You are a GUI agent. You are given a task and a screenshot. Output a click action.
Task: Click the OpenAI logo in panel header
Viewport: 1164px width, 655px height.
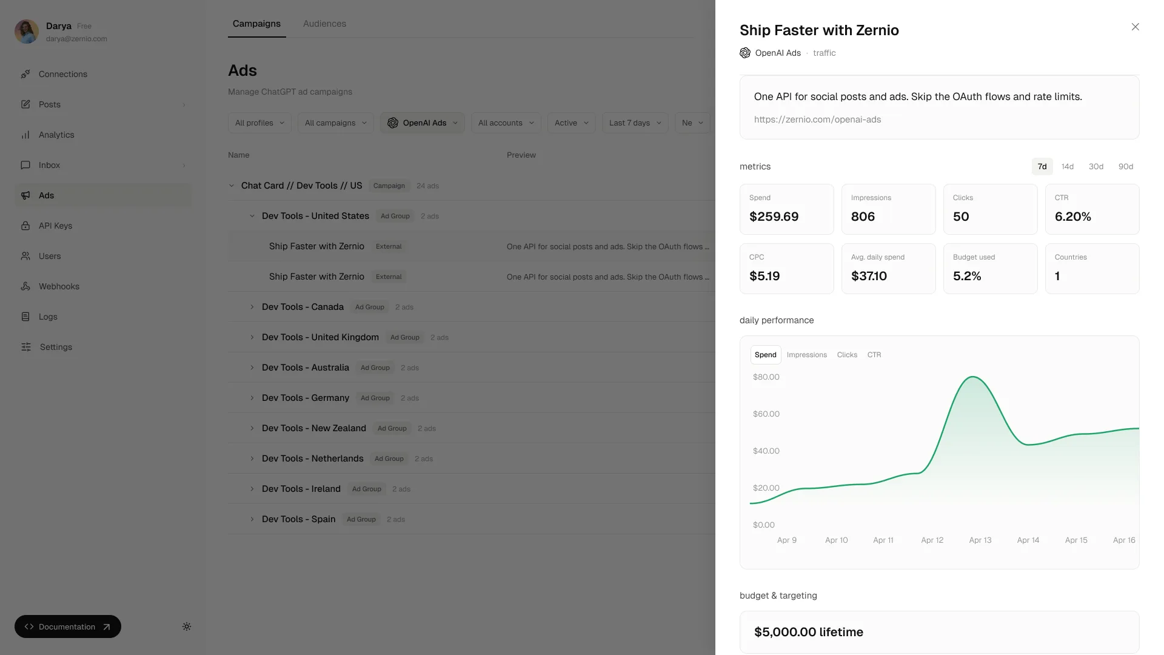(745, 53)
